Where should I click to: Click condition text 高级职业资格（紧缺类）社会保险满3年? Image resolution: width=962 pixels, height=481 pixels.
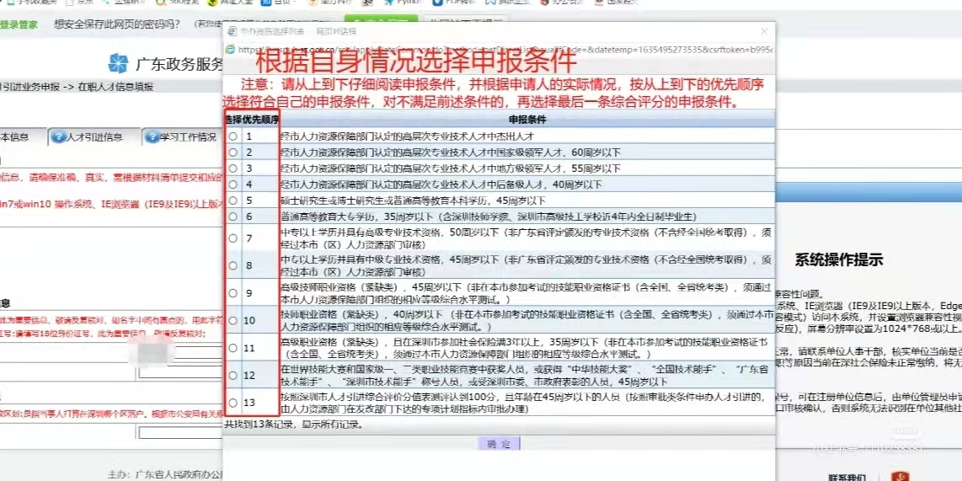point(526,348)
